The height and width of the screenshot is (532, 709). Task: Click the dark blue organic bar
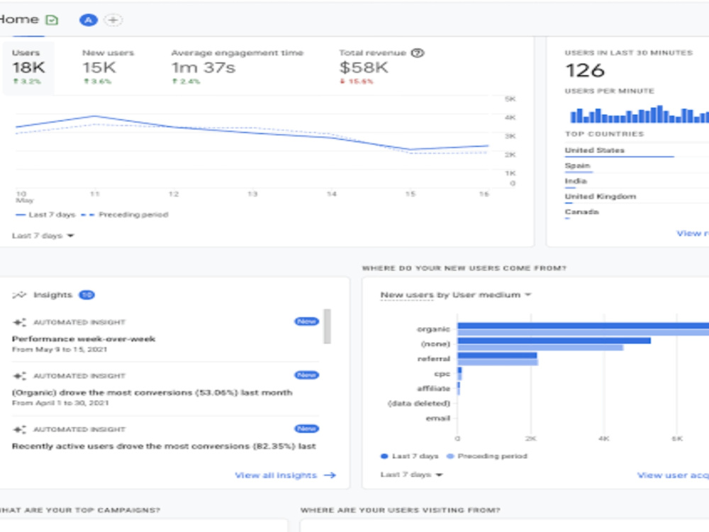(584, 326)
